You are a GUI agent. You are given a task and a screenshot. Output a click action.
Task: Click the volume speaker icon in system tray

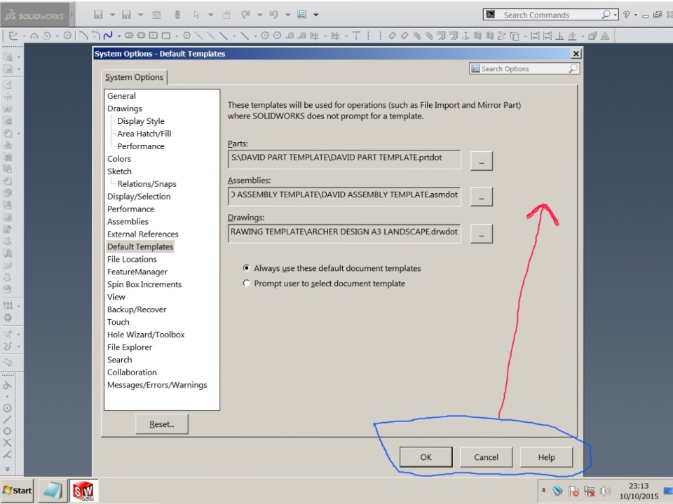[x=605, y=491]
